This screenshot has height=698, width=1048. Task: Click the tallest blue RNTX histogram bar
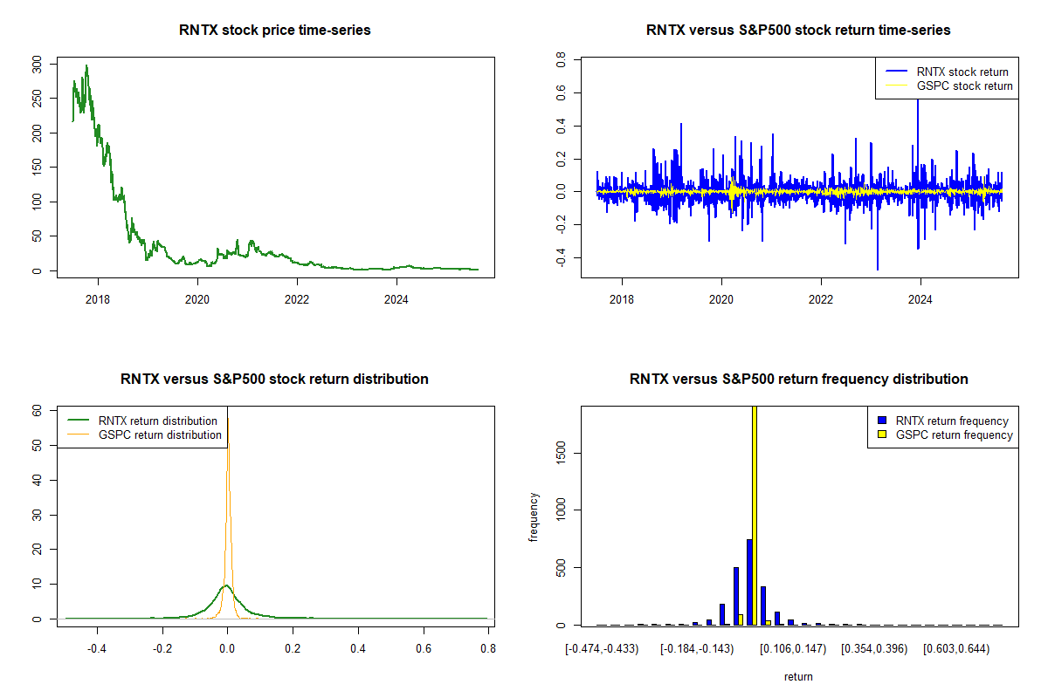[749, 582]
